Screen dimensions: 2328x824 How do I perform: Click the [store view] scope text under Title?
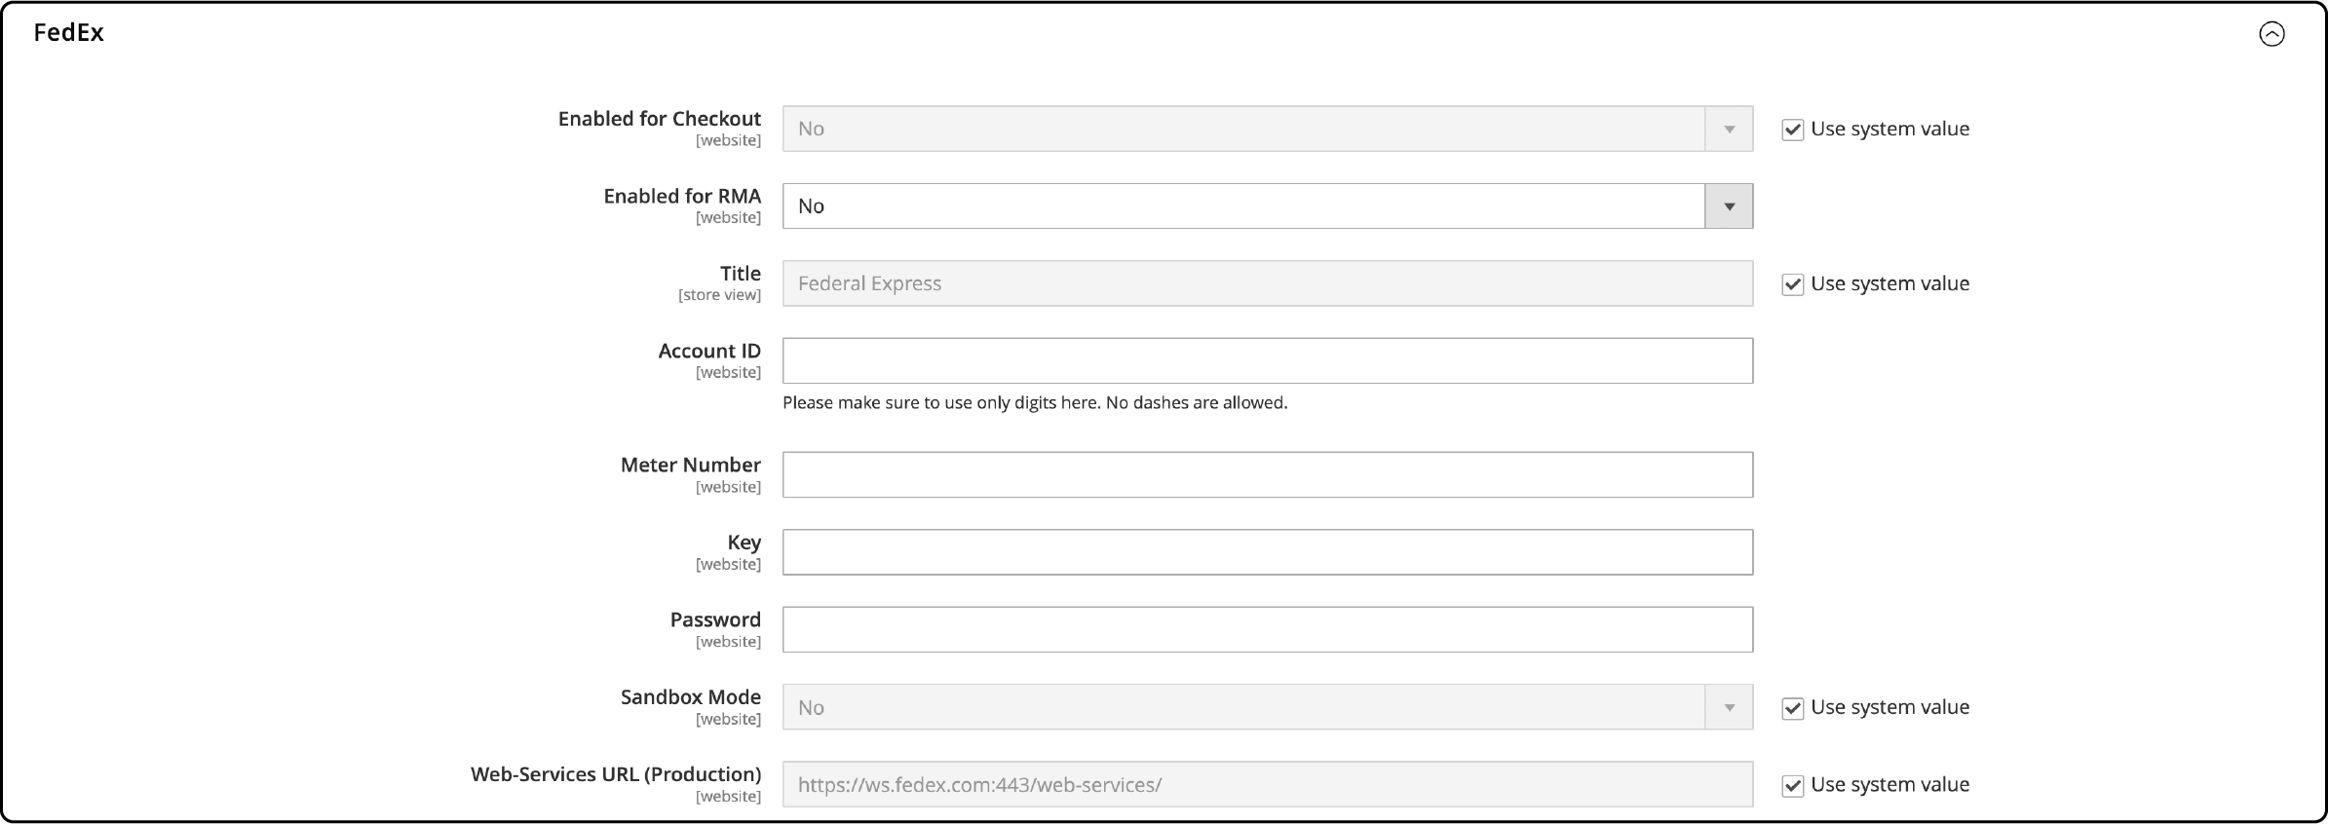(x=719, y=295)
